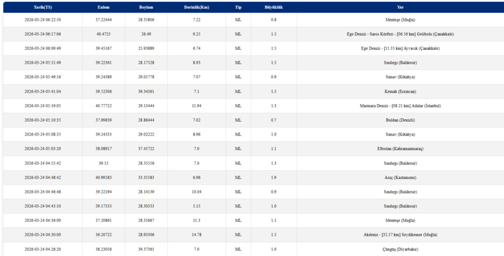Select the latitude value 40.99583 cell
504x256 pixels.
[104, 176]
